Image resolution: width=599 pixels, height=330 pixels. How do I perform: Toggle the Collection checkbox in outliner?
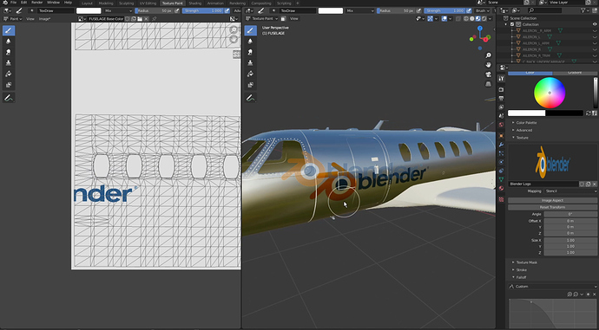pyautogui.click(x=512, y=24)
